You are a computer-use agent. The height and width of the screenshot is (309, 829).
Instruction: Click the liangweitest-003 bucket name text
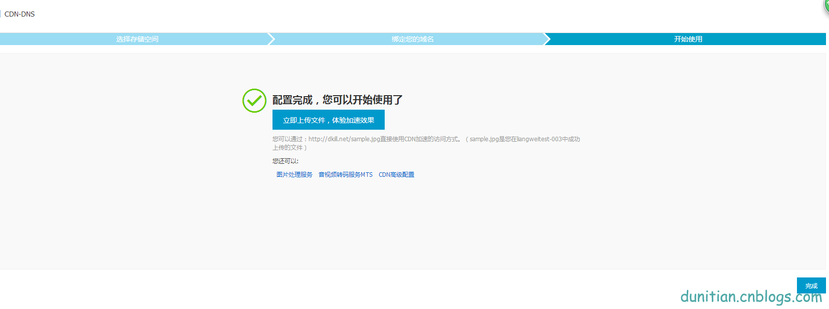pyautogui.click(x=539, y=139)
